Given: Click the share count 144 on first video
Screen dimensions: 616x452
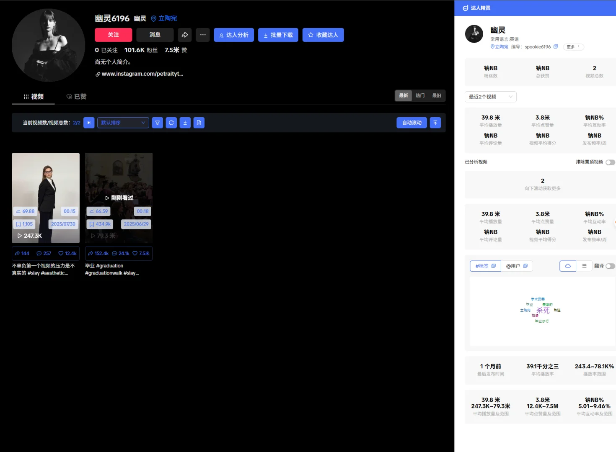Looking at the screenshot, I should [22, 253].
